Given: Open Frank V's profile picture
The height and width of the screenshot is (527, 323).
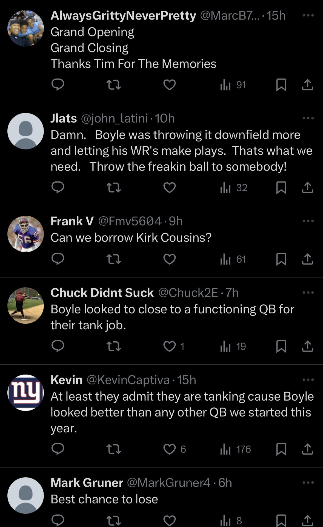Looking at the screenshot, I should tap(25, 234).
